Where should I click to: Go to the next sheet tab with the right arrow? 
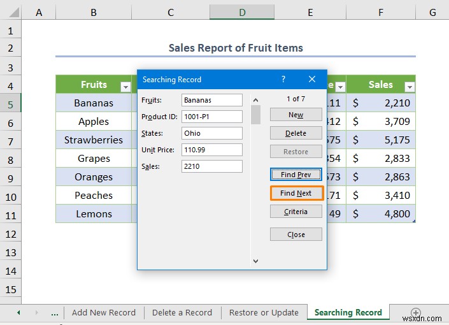coord(36,312)
